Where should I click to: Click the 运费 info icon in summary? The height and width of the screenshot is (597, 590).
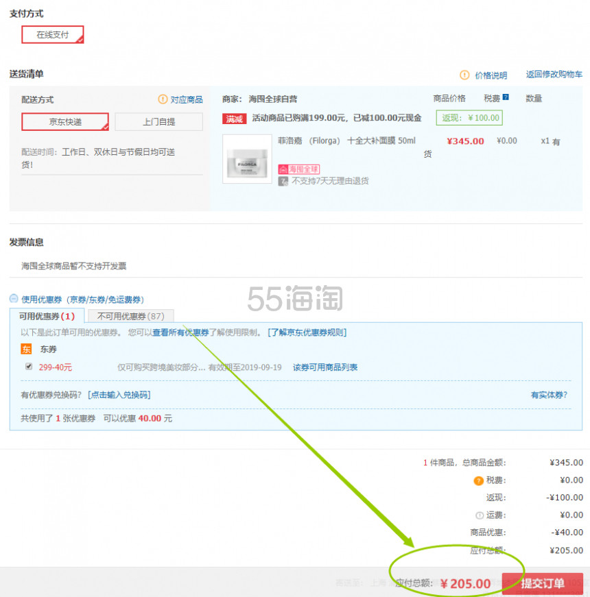[x=480, y=515]
